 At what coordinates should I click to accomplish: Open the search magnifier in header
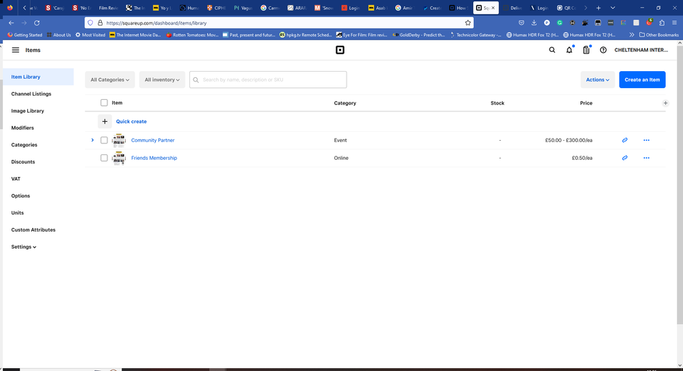(x=552, y=50)
